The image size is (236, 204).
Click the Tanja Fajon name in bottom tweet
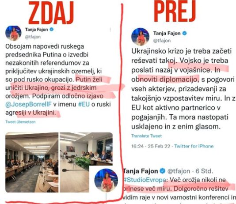click(141, 171)
